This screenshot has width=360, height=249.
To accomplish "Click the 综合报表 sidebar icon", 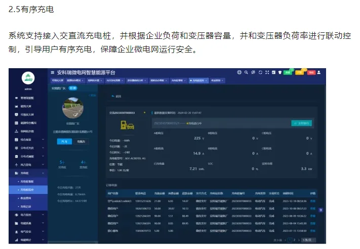I will click(x=16, y=139).
